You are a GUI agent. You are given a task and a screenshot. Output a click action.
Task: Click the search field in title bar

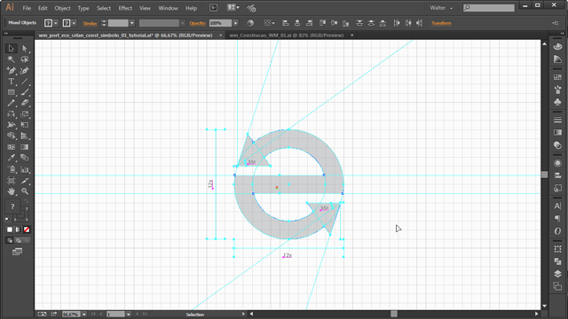click(x=489, y=8)
